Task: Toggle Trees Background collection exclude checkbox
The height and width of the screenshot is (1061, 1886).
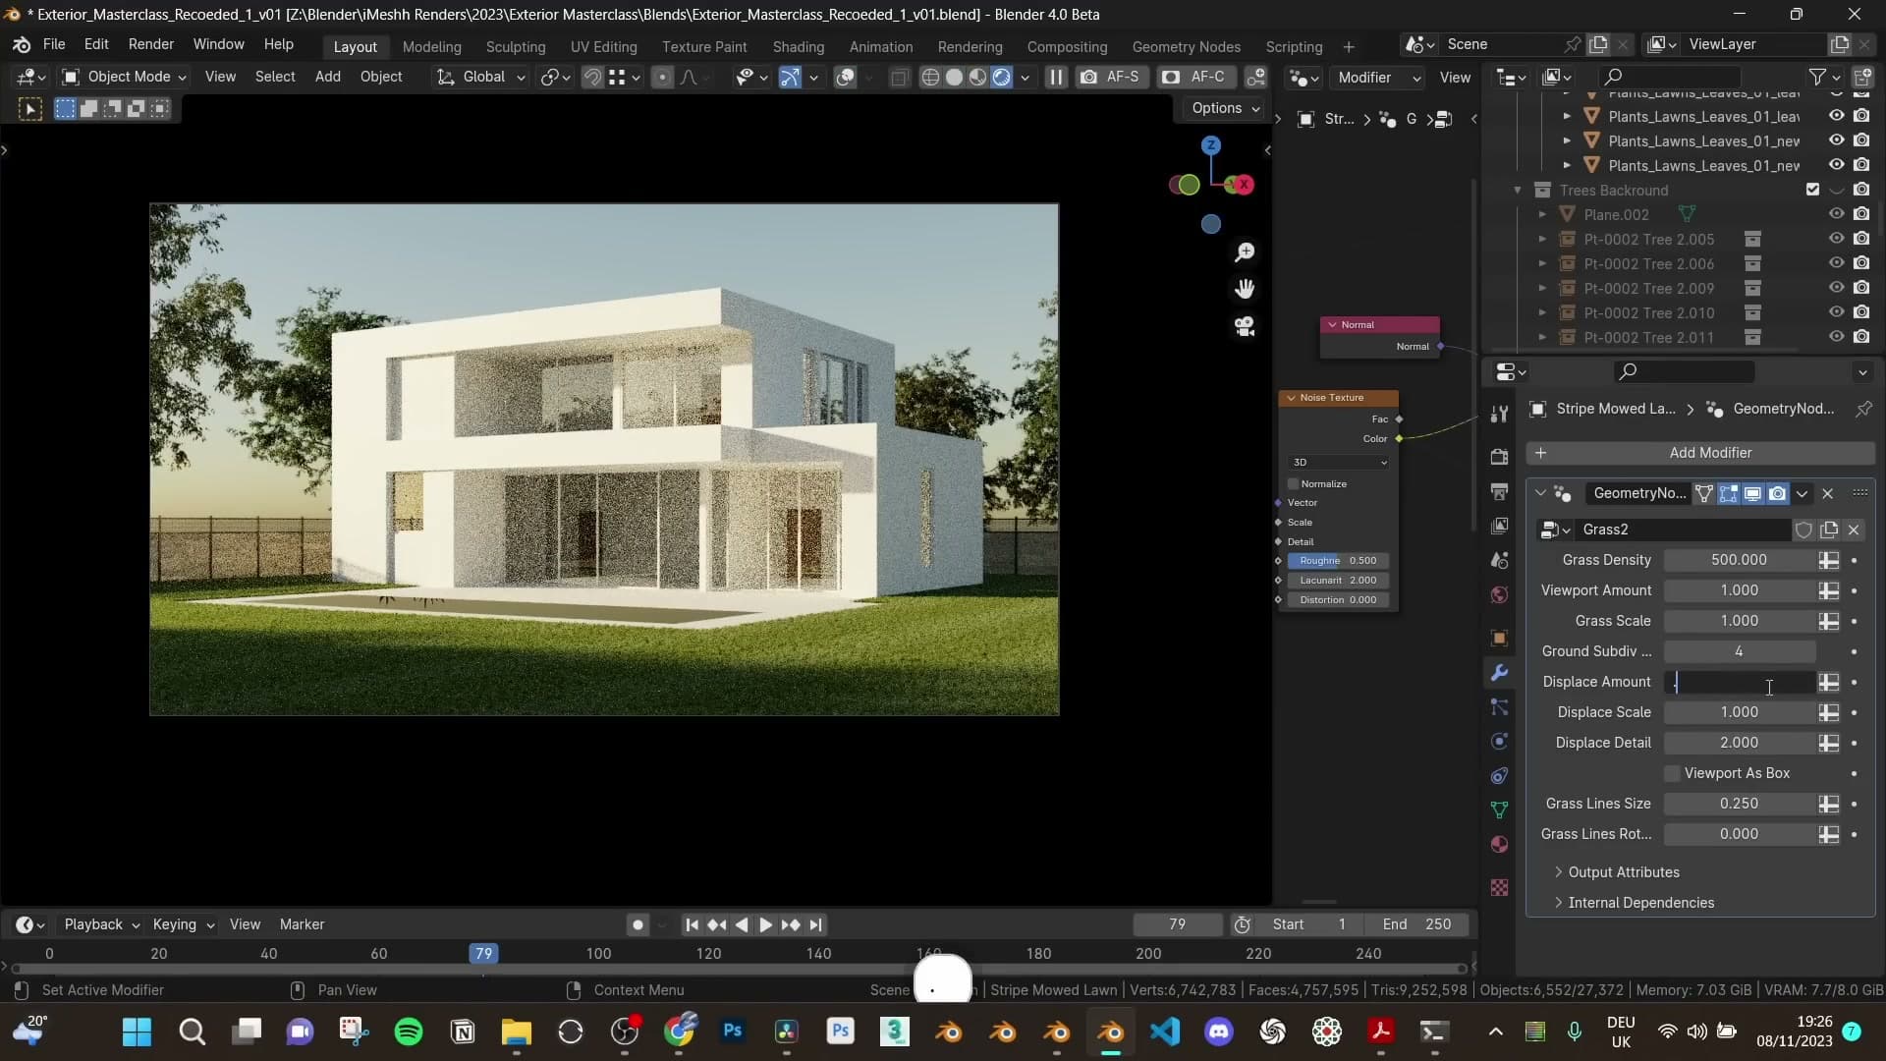Action: click(1812, 190)
